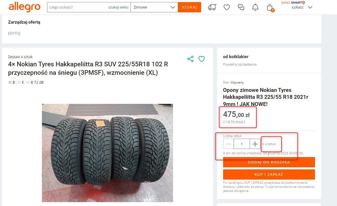Screen dimensions: 337x206
Task: Open the Allegro homepage logo
Action: [x=24, y=7]
